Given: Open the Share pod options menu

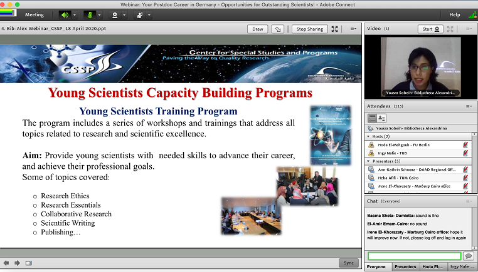Looking at the screenshot, I should (353, 29).
